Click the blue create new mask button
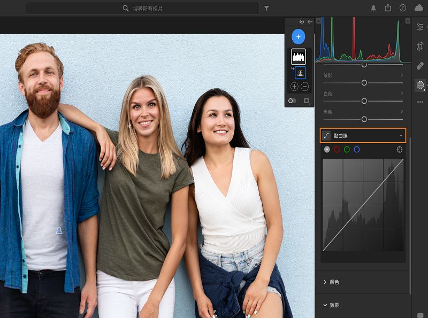 click(x=299, y=37)
